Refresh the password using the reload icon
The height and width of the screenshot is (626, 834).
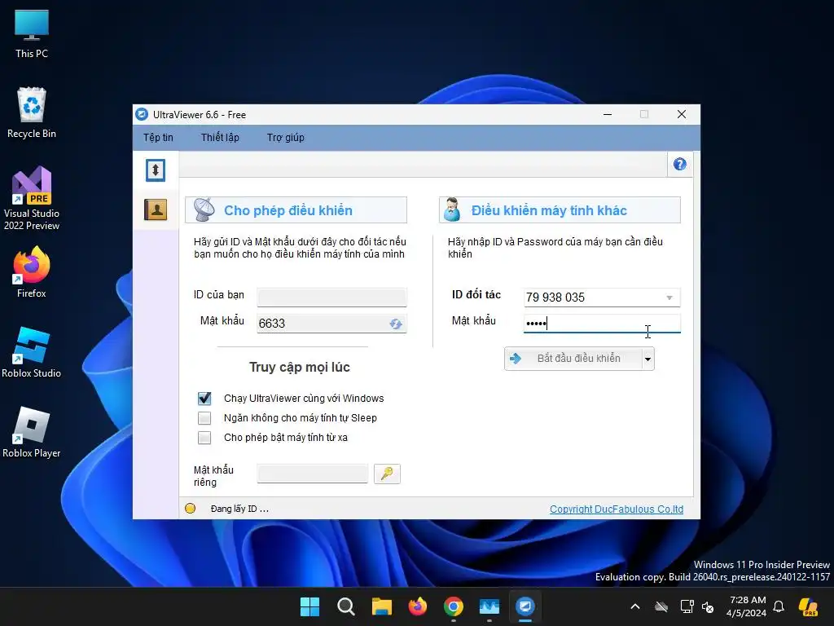tap(396, 324)
